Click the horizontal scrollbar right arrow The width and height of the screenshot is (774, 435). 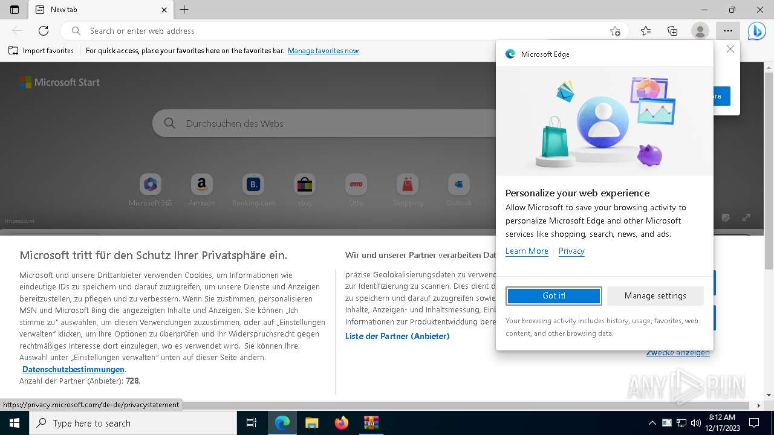coord(759,405)
